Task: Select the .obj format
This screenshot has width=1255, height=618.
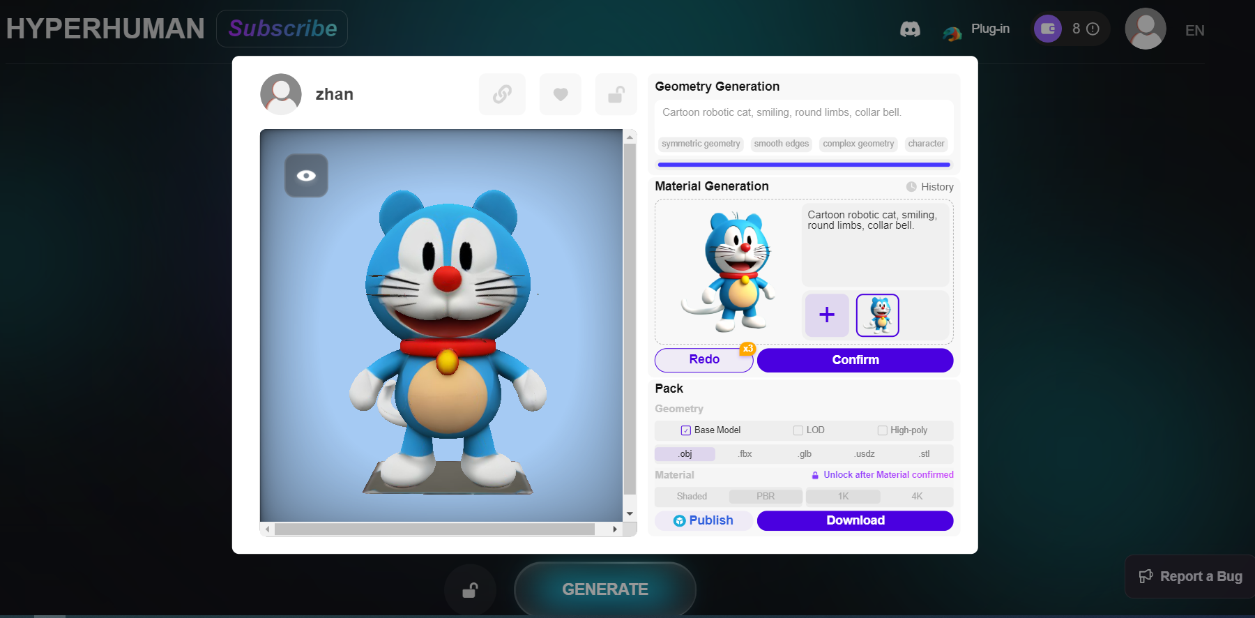Action: coord(685,454)
